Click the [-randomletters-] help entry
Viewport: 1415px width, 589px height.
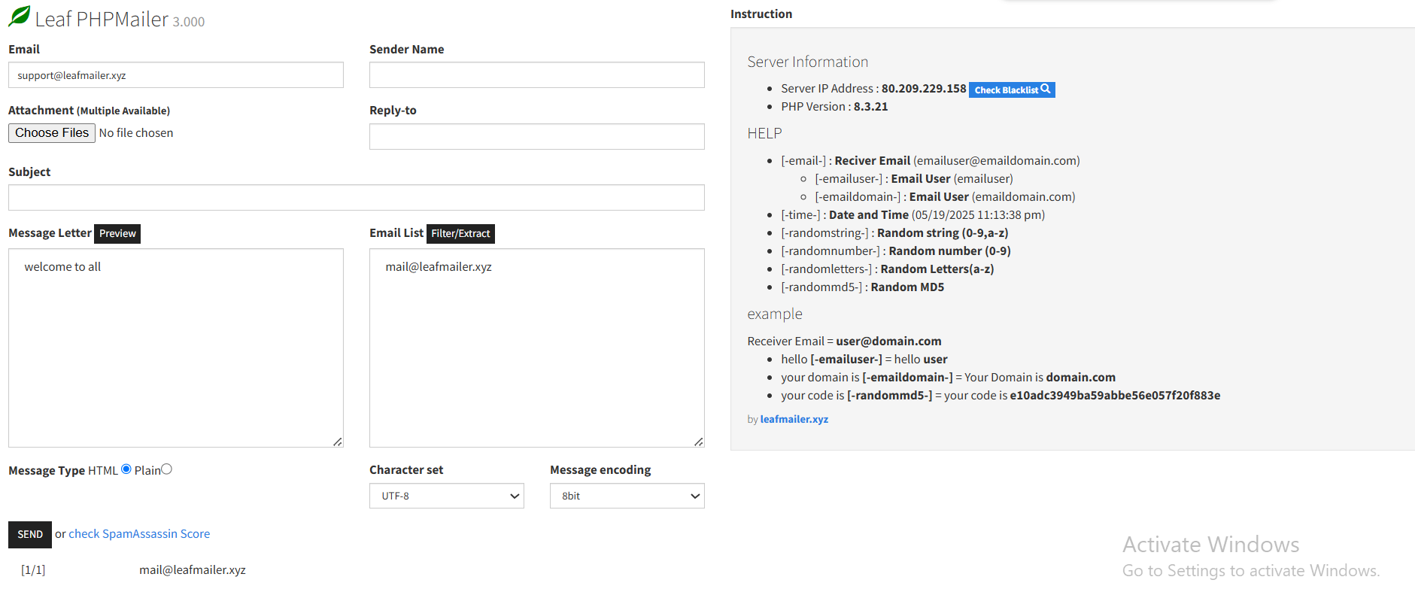click(x=888, y=269)
